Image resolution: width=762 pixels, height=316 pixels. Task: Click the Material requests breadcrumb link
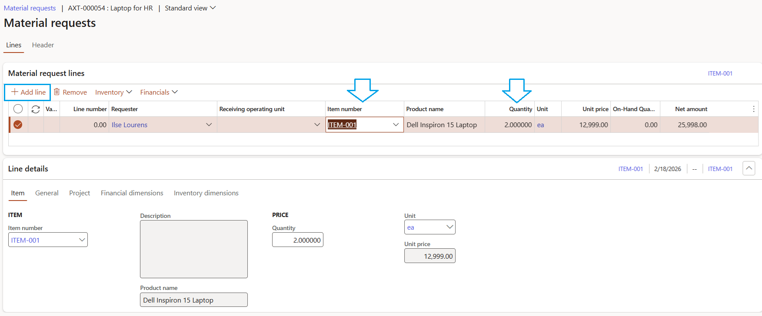point(30,8)
